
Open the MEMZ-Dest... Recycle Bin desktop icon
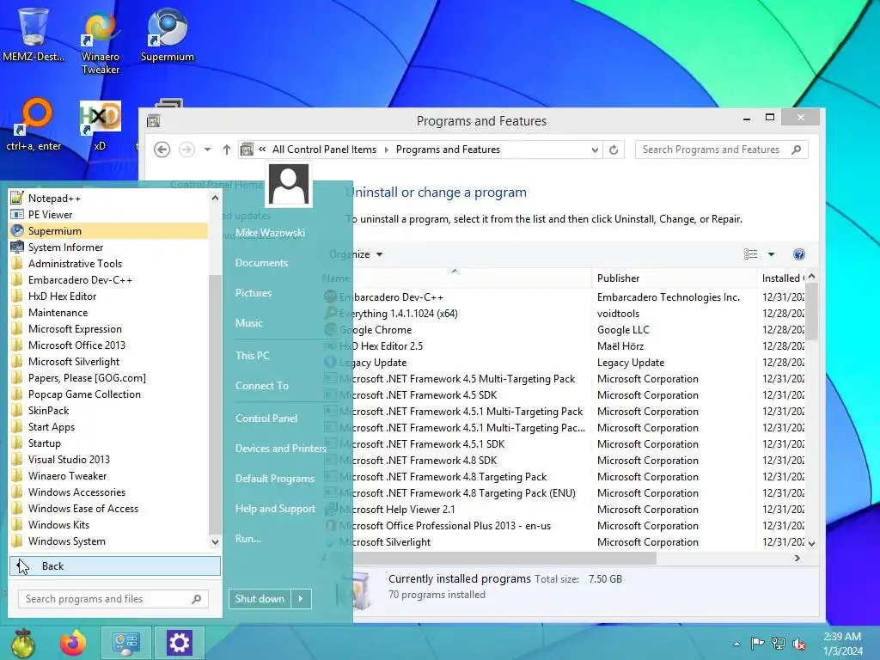[34, 34]
